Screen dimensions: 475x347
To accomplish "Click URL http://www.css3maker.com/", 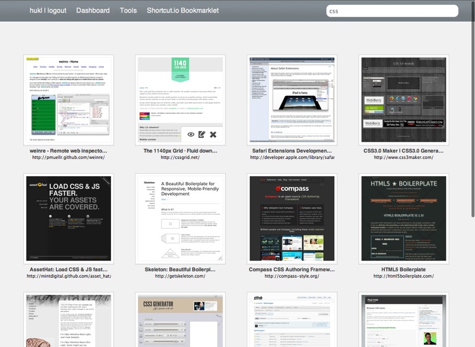I will tap(404, 157).
